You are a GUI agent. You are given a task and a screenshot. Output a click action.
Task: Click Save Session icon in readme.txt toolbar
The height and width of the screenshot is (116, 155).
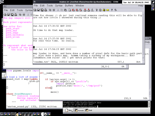[x=89, y=10]
